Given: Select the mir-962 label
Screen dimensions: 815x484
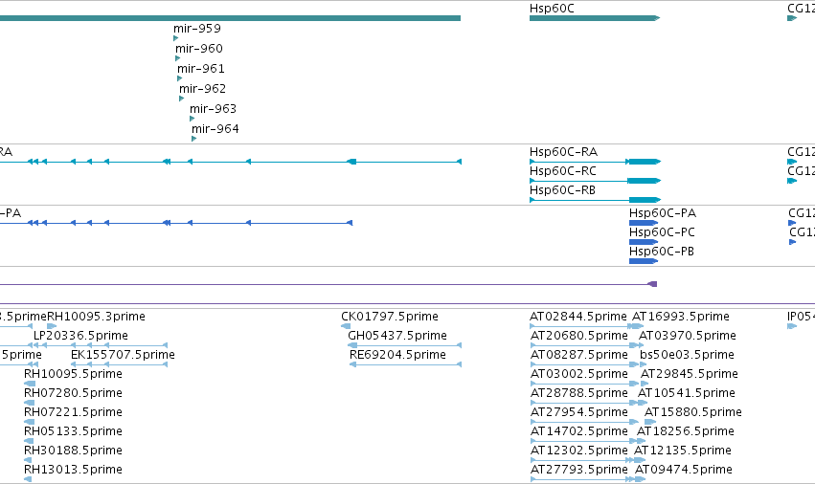Looking at the screenshot, I should click(x=203, y=89).
